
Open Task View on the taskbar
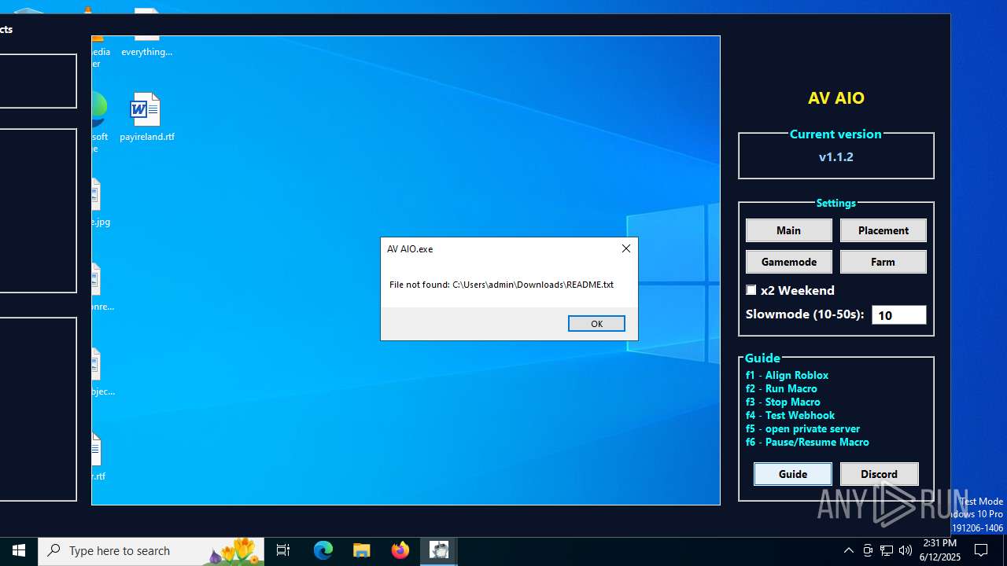click(x=283, y=550)
